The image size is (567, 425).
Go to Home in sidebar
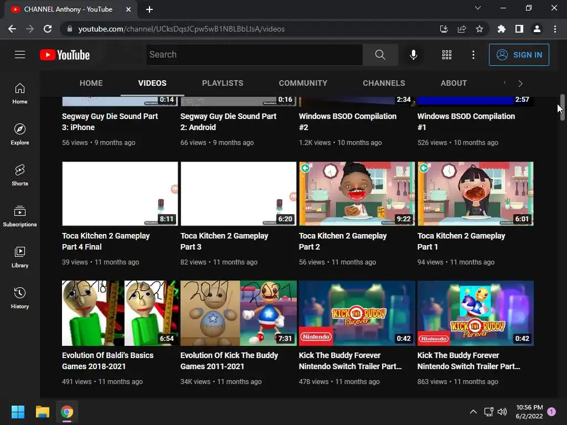click(20, 93)
